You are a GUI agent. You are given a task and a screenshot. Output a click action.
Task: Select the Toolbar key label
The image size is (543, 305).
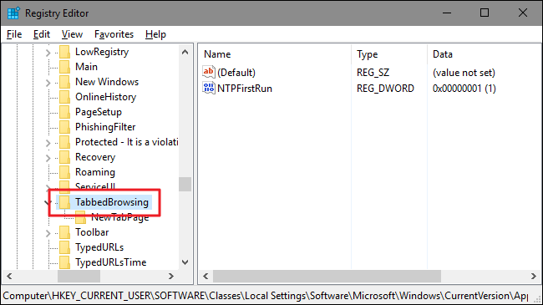[x=92, y=232]
